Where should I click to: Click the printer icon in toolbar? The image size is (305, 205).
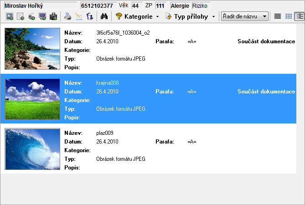(x=67, y=16)
